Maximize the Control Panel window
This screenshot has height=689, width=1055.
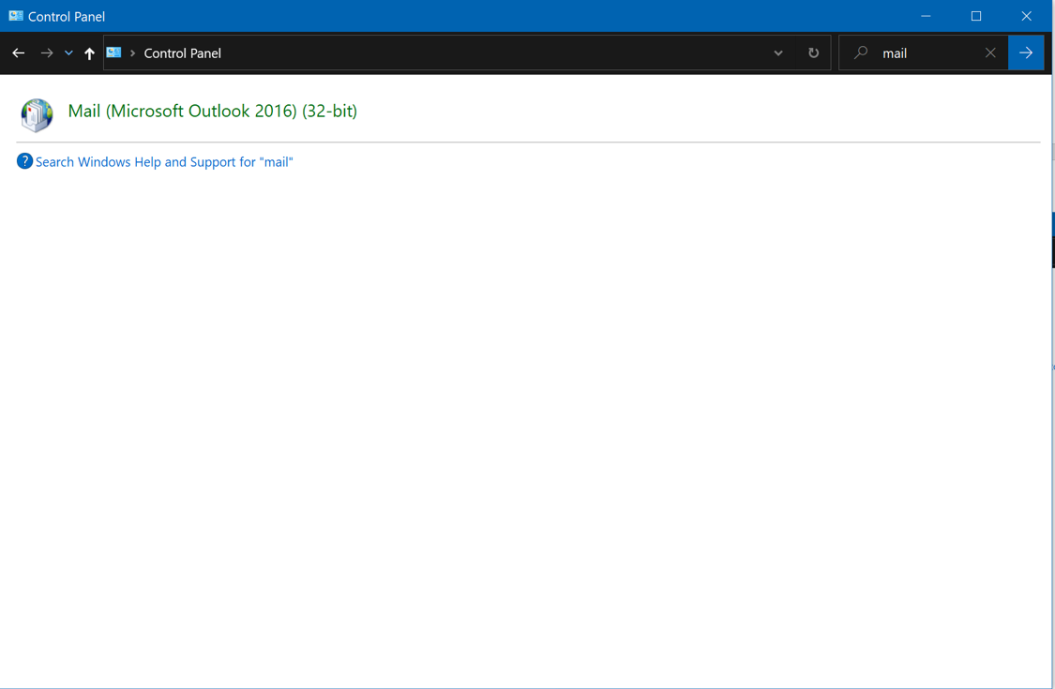[976, 16]
